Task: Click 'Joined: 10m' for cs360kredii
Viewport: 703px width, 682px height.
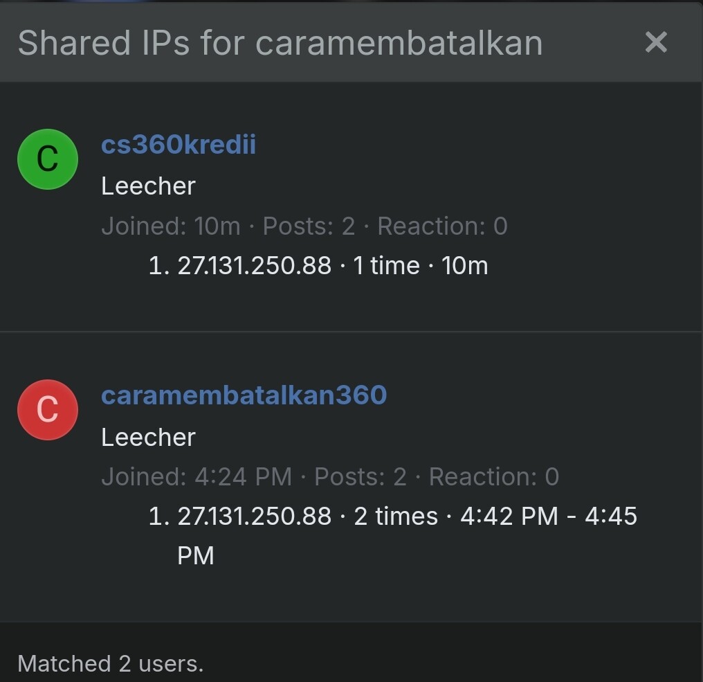Action: click(x=170, y=226)
